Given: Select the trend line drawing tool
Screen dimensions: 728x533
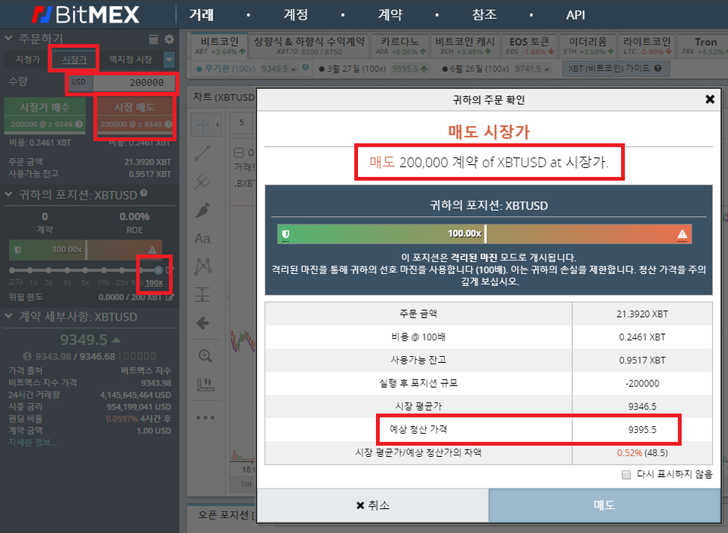Looking at the screenshot, I should click(x=203, y=153).
